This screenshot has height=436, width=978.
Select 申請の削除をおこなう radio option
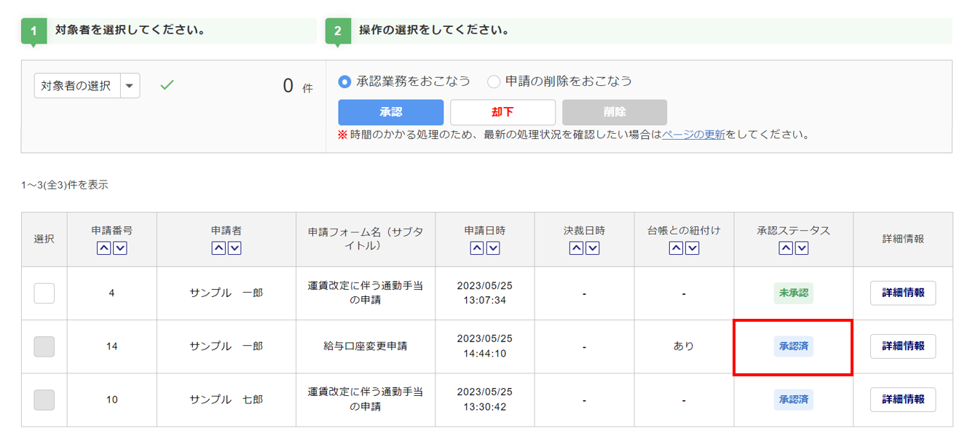tap(494, 82)
